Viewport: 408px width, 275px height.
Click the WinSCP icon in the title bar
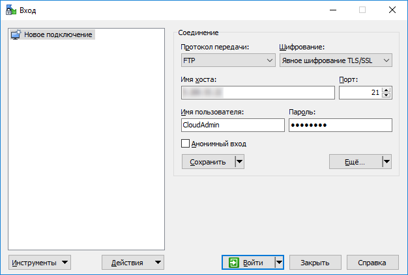coord(11,10)
